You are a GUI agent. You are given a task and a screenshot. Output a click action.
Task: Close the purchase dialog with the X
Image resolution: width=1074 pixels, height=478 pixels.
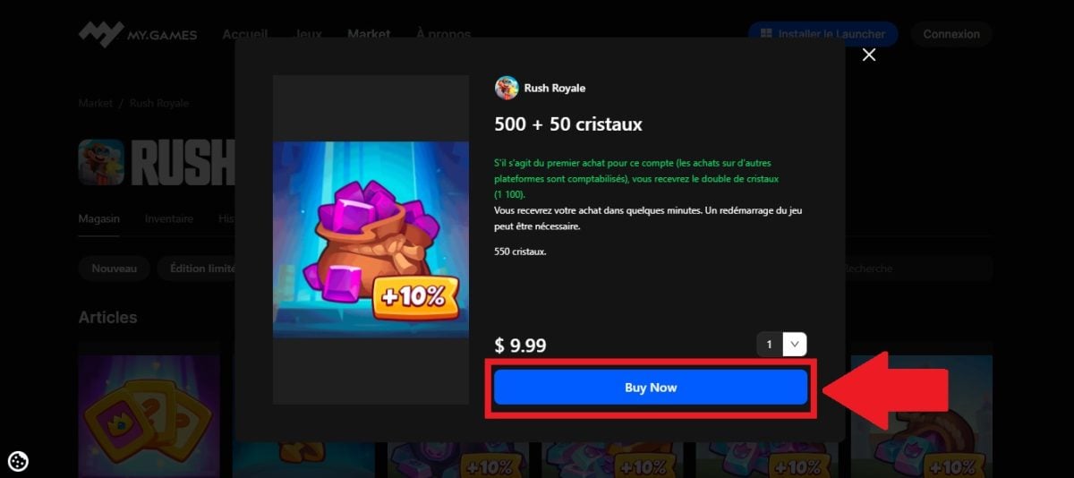click(x=868, y=55)
